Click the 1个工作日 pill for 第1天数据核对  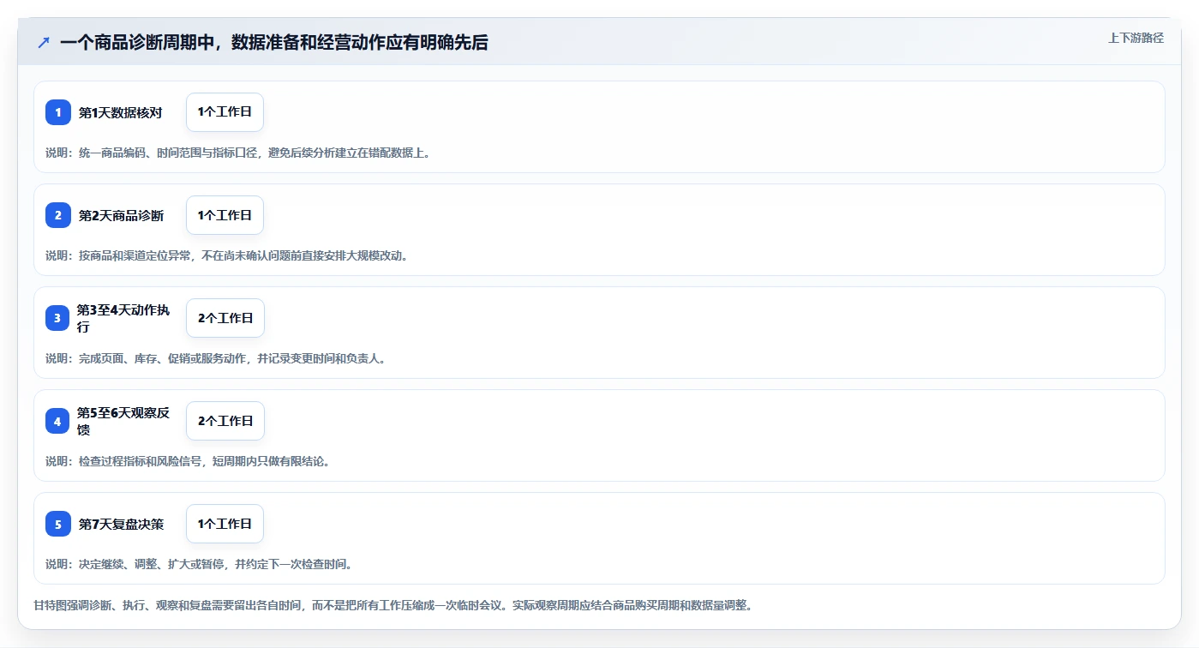225,112
